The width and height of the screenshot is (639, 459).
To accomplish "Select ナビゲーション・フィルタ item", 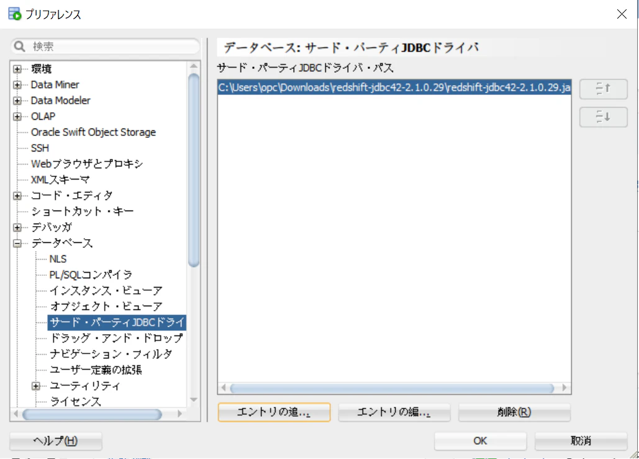I will 111,354.
